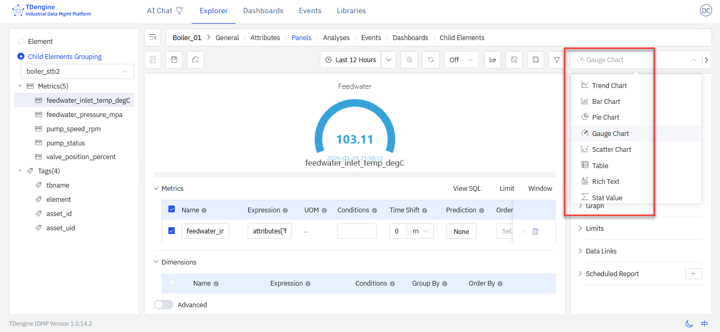720x332 pixels.
Task: Toggle the Advanced switch
Action: pyautogui.click(x=164, y=305)
